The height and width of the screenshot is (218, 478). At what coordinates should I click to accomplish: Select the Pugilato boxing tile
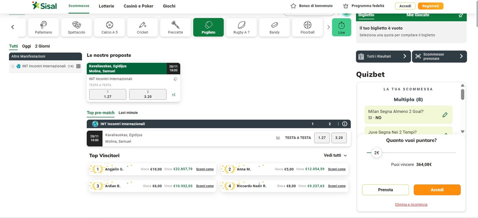point(209,27)
